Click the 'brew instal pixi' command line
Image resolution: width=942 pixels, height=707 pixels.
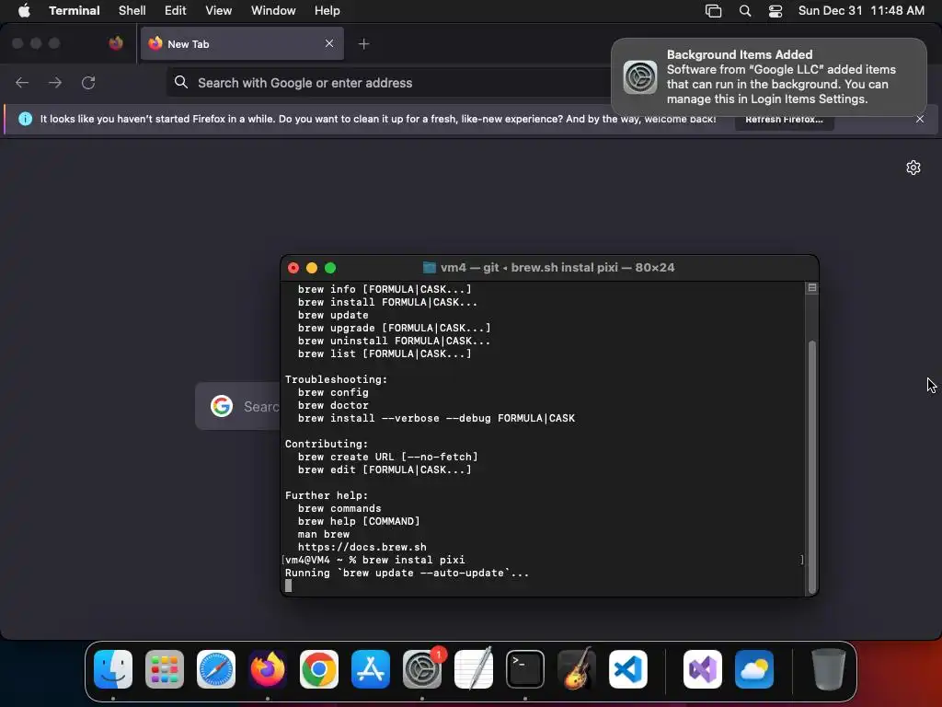pos(413,560)
